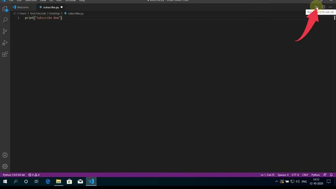Change indentation via Spaces: 4
This screenshot has height=189, width=336.
pyautogui.click(x=283, y=175)
